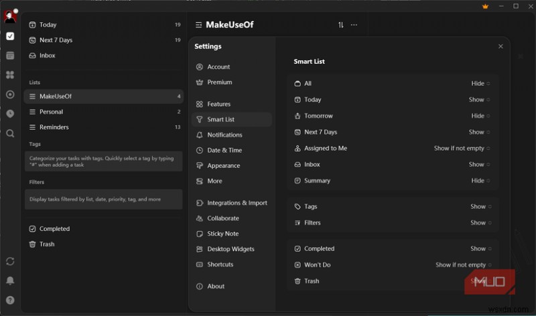The image size is (536, 316).
Task: Select the Personal list
Action: coord(104,112)
